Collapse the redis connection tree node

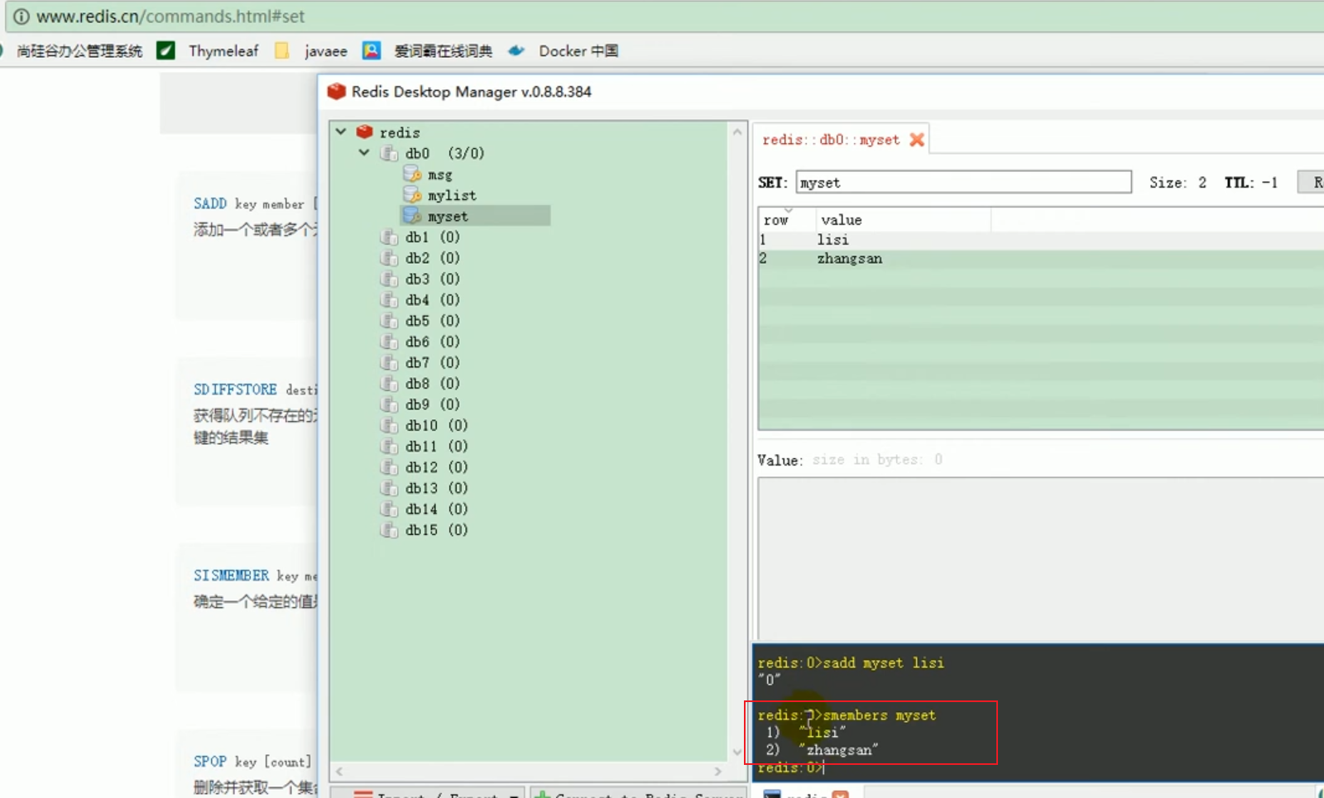[341, 131]
